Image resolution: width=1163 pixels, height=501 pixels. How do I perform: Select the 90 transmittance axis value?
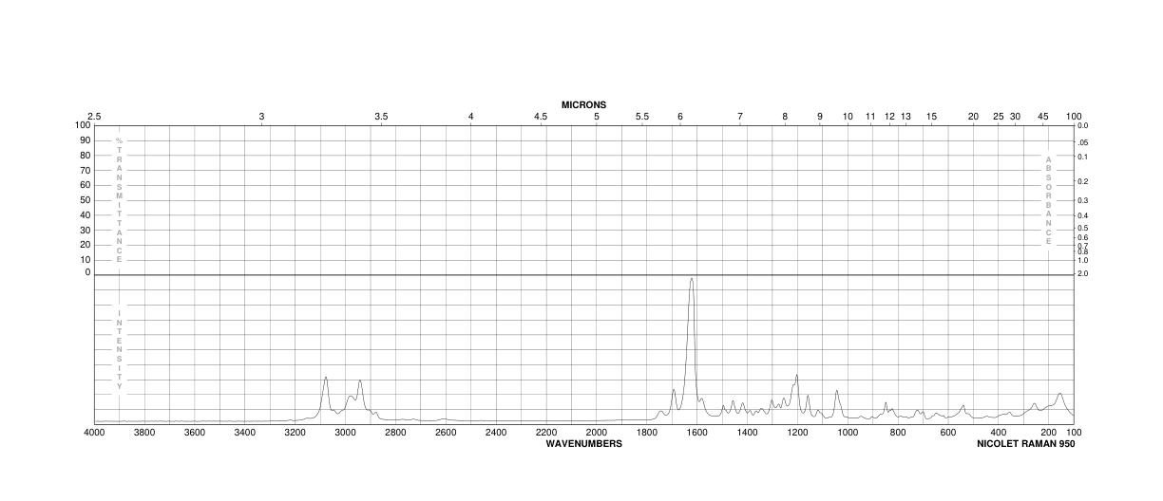85,140
